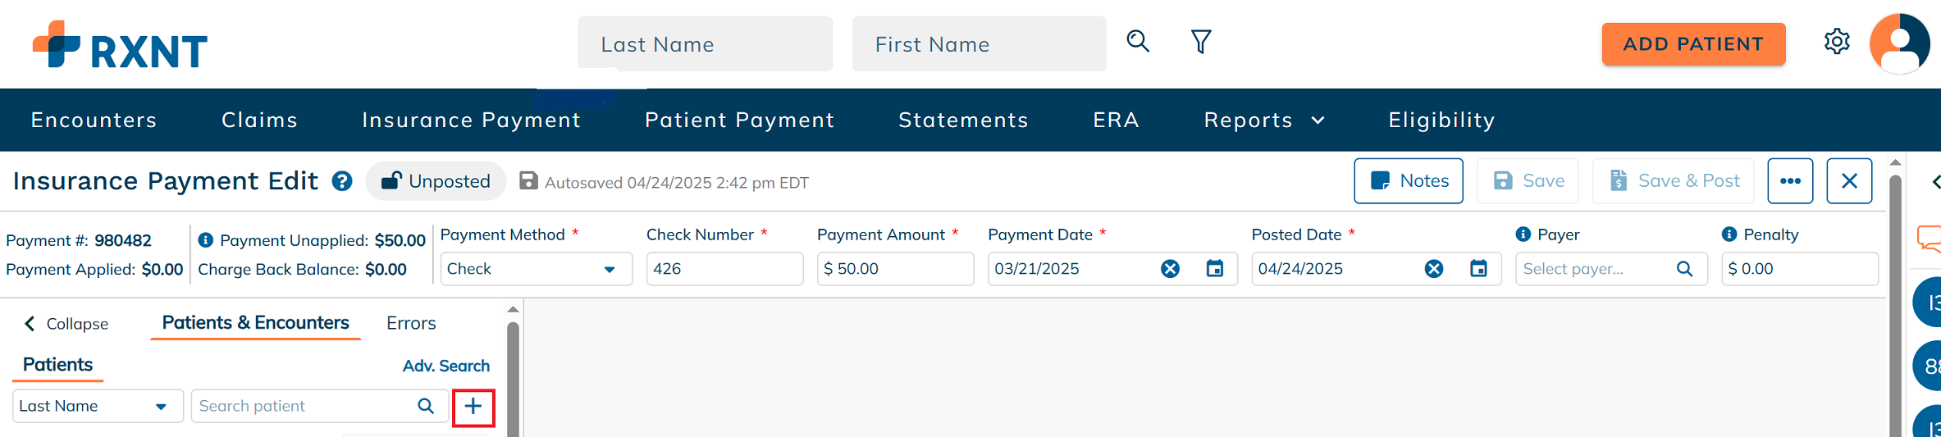Open the Last Name search-type dropdown
The height and width of the screenshot is (437, 1941).
[98, 406]
